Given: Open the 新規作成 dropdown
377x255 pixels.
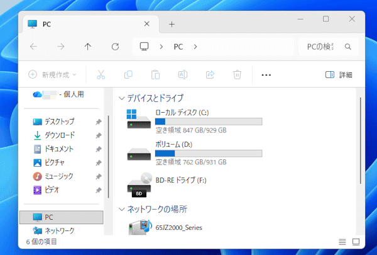Looking at the screenshot, I should pos(52,75).
